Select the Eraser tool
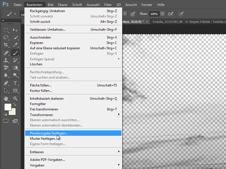 (x=6, y=68)
